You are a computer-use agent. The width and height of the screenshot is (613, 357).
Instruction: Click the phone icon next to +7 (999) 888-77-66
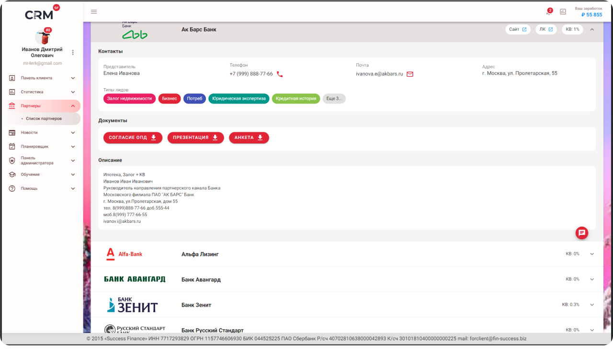click(x=280, y=74)
